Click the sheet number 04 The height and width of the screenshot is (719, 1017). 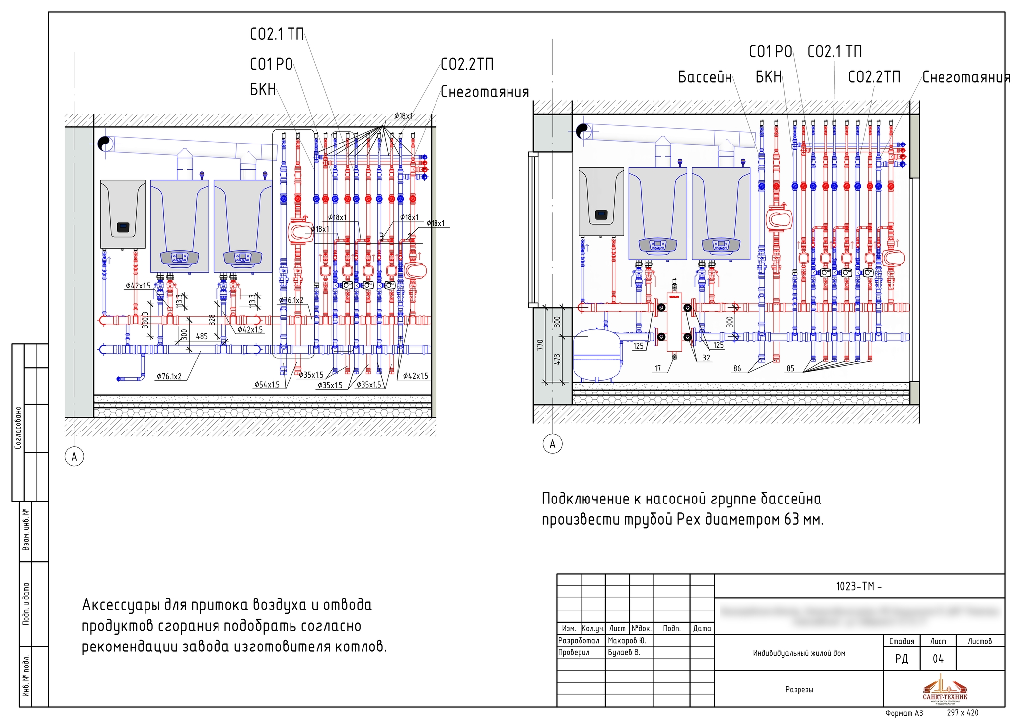pos(938,659)
